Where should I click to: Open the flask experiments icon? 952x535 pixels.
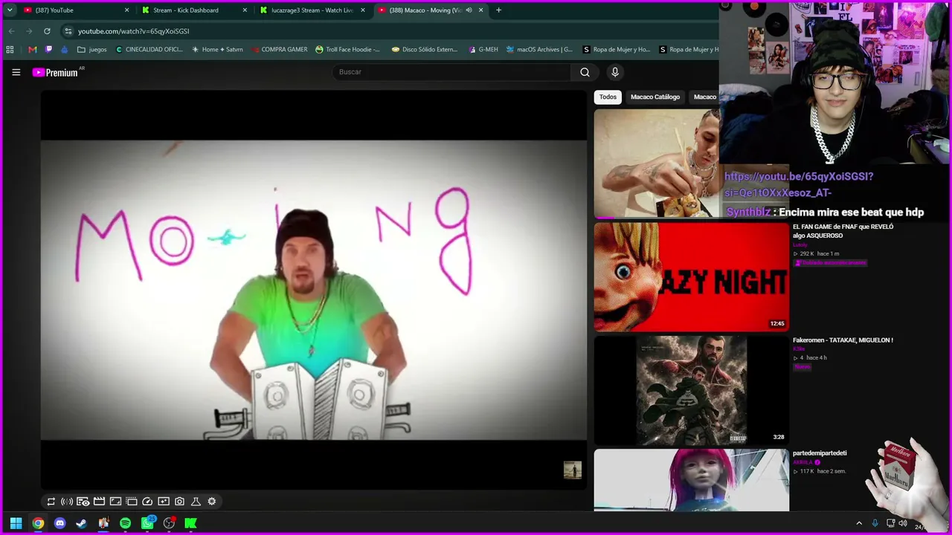(x=196, y=502)
